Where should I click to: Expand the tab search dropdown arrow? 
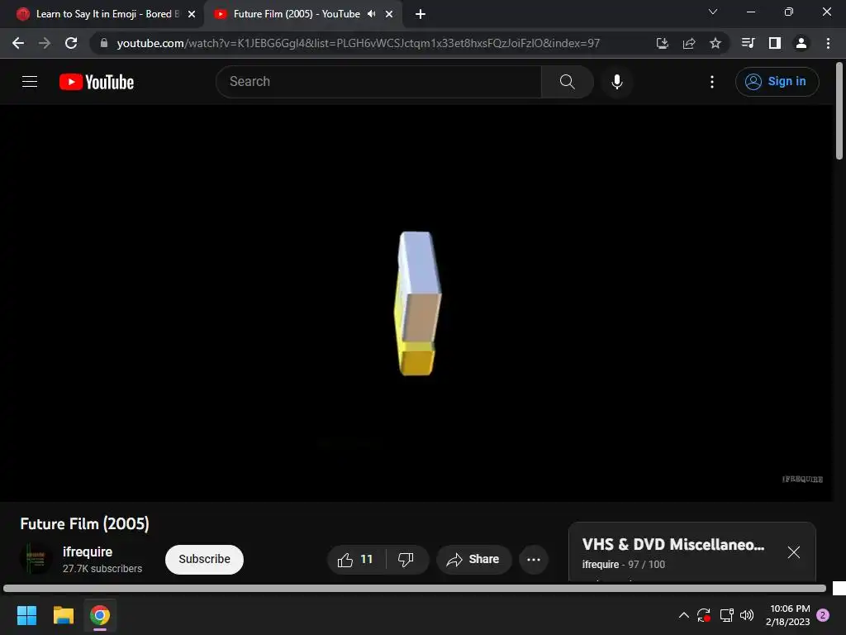click(713, 12)
